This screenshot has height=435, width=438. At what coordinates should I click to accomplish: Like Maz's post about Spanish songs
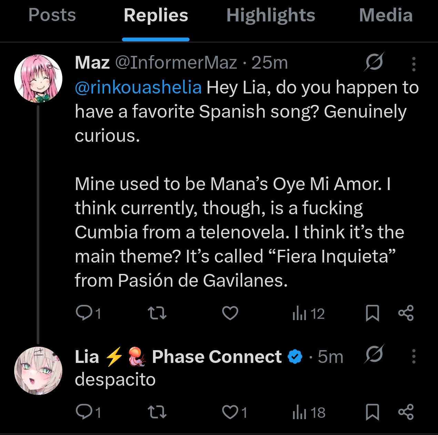tap(230, 313)
